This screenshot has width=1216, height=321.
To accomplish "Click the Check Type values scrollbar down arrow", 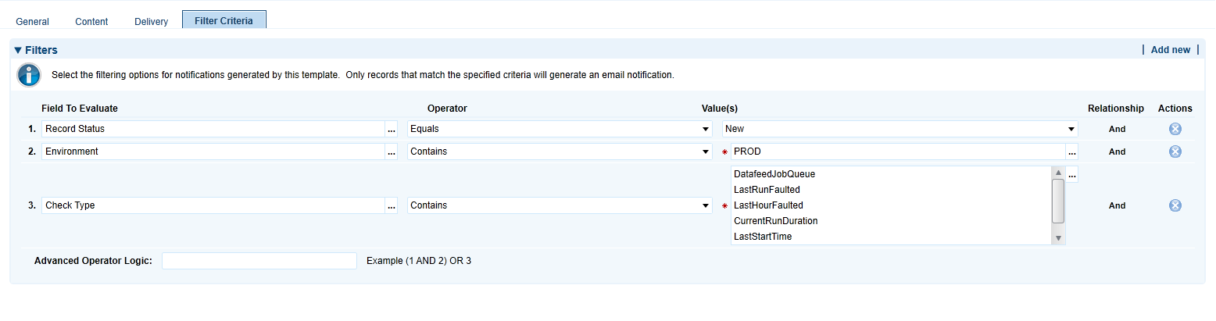I will point(1058,237).
